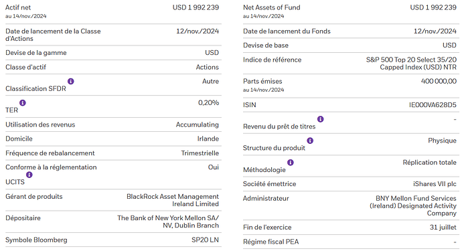Select the S&P 500 Top 20 benchmark index name
This screenshot has height=251, width=462.
click(x=411, y=64)
